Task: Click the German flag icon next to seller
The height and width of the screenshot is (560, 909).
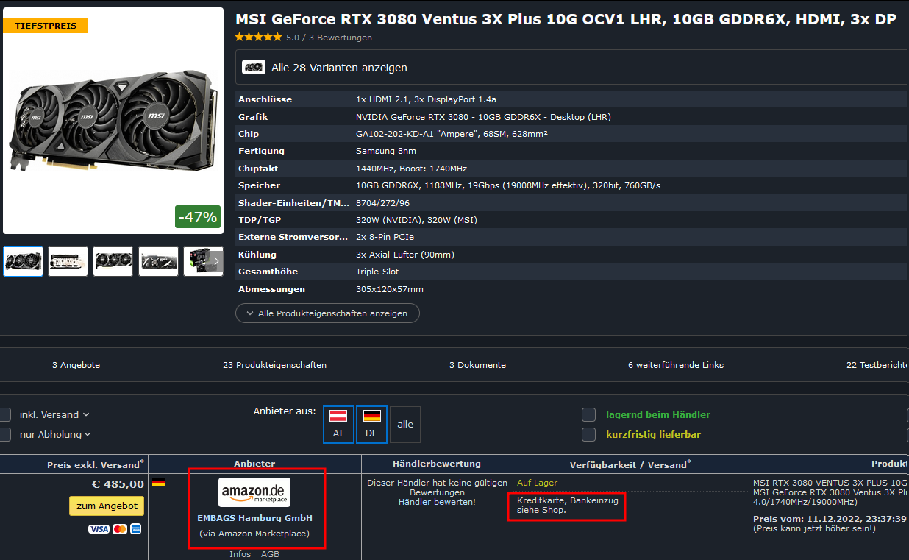Action: point(159,483)
